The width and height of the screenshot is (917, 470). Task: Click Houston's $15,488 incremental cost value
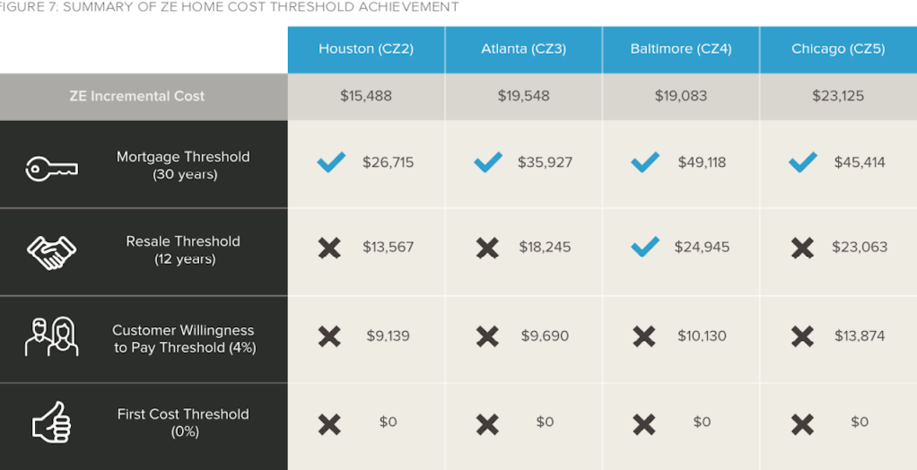point(366,96)
